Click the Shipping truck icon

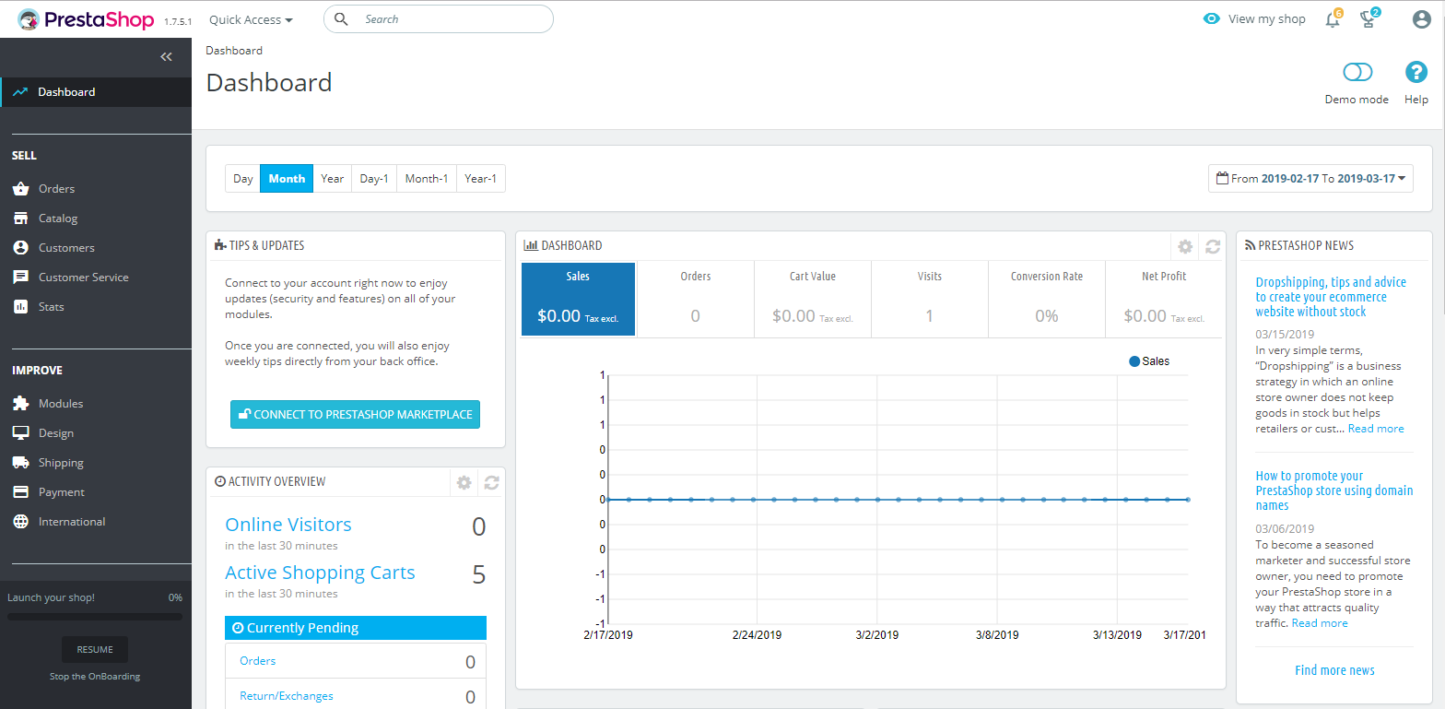coord(20,463)
